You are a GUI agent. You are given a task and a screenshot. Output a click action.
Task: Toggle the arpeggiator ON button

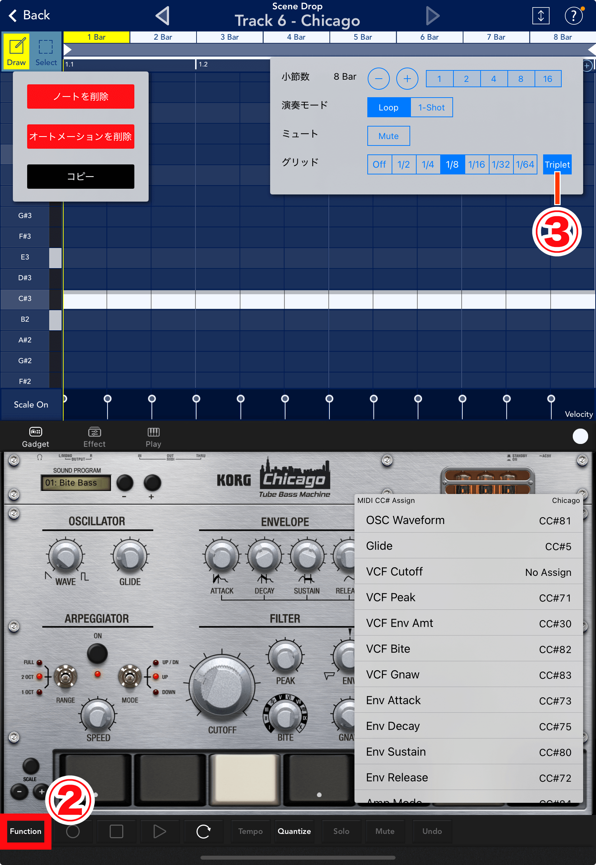[98, 654]
